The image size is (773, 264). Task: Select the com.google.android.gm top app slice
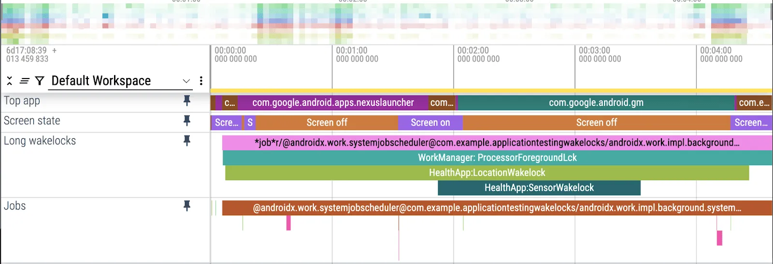point(596,103)
